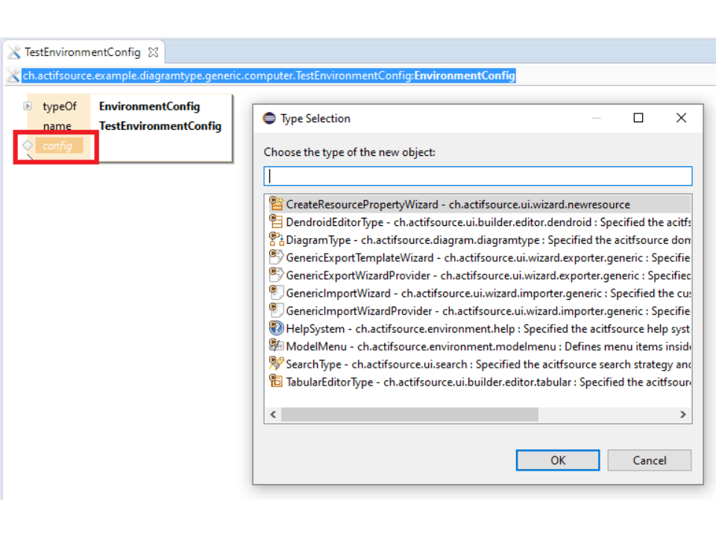Viewport: 716px width, 537px height.
Task: Maximize the Type Selection dialog
Action: tap(638, 118)
